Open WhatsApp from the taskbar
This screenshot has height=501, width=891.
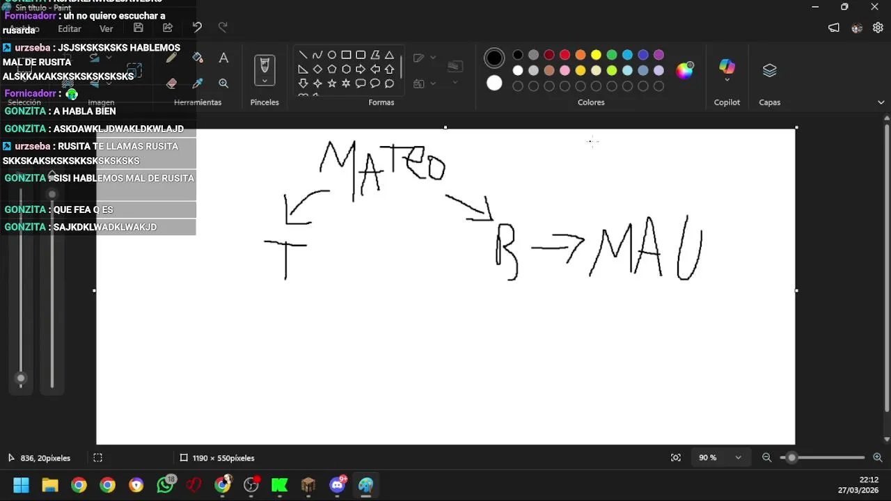pos(166,485)
